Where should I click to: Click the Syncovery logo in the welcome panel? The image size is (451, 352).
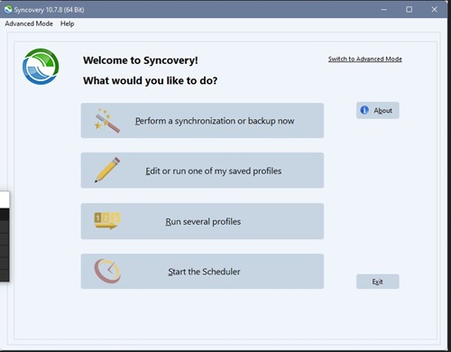[x=41, y=67]
